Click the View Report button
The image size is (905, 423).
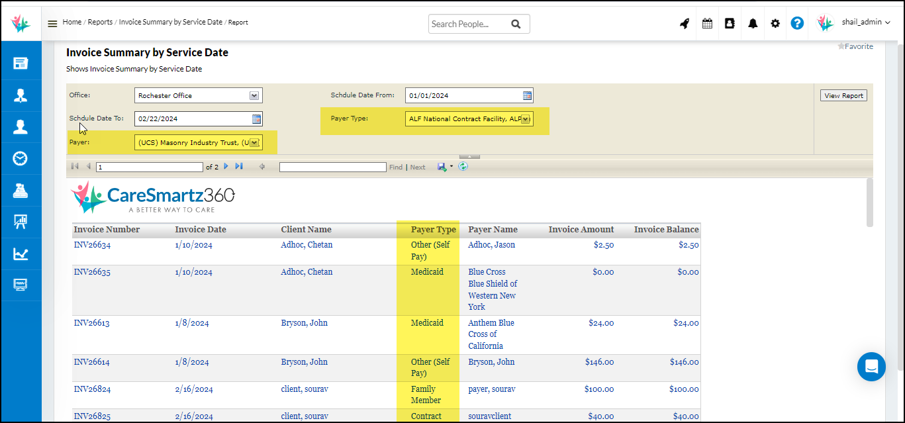tap(843, 95)
